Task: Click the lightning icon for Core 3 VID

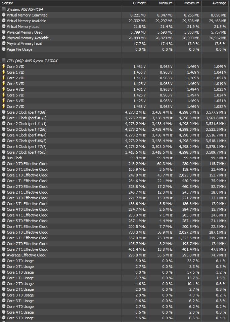Action: tap(3, 84)
